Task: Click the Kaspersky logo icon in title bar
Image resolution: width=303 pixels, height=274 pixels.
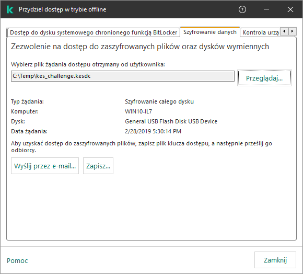Action: coord(10,9)
